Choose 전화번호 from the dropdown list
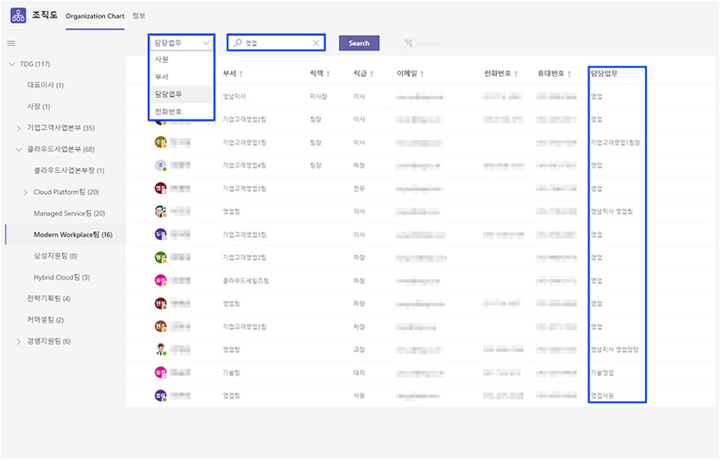Image resolution: width=720 pixels, height=459 pixels. pyautogui.click(x=182, y=112)
